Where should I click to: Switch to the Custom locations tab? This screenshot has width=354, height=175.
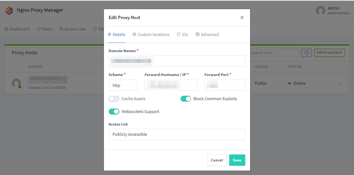coord(151,34)
